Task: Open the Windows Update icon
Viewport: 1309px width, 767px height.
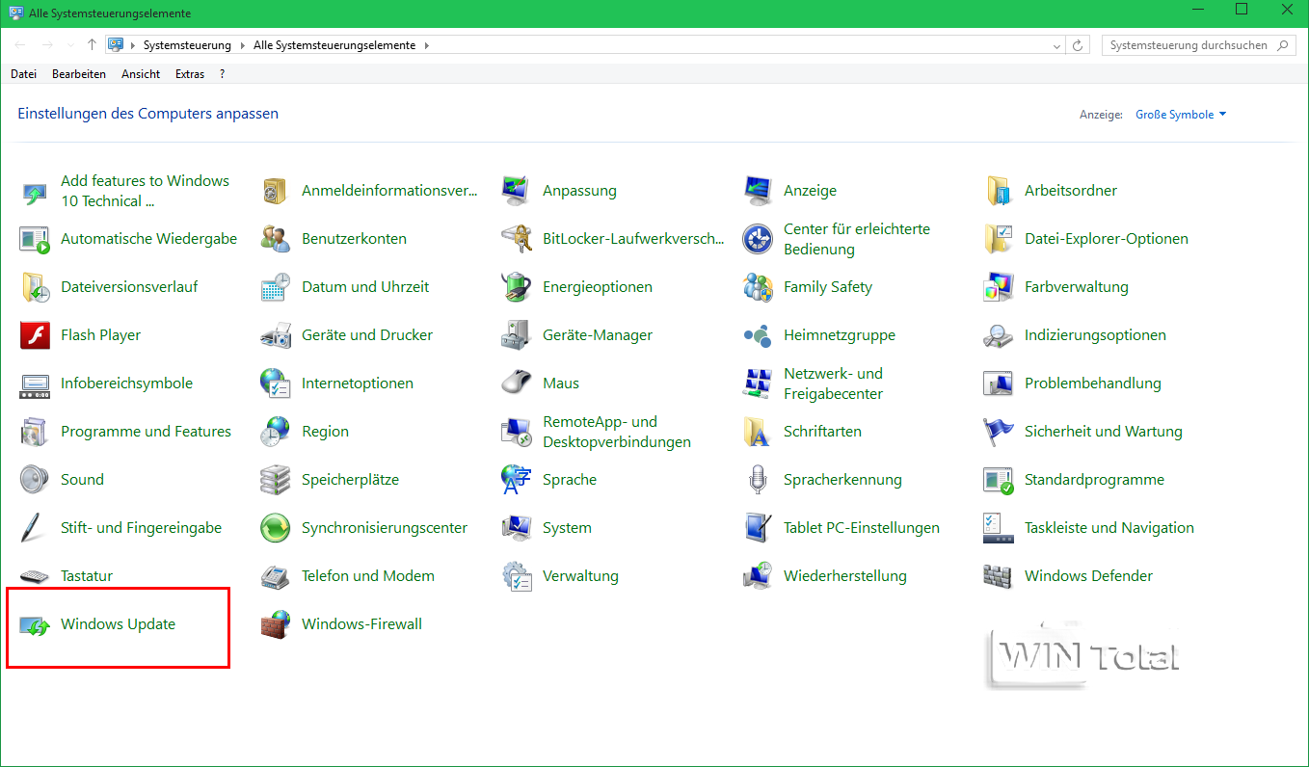Action: [x=36, y=625]
